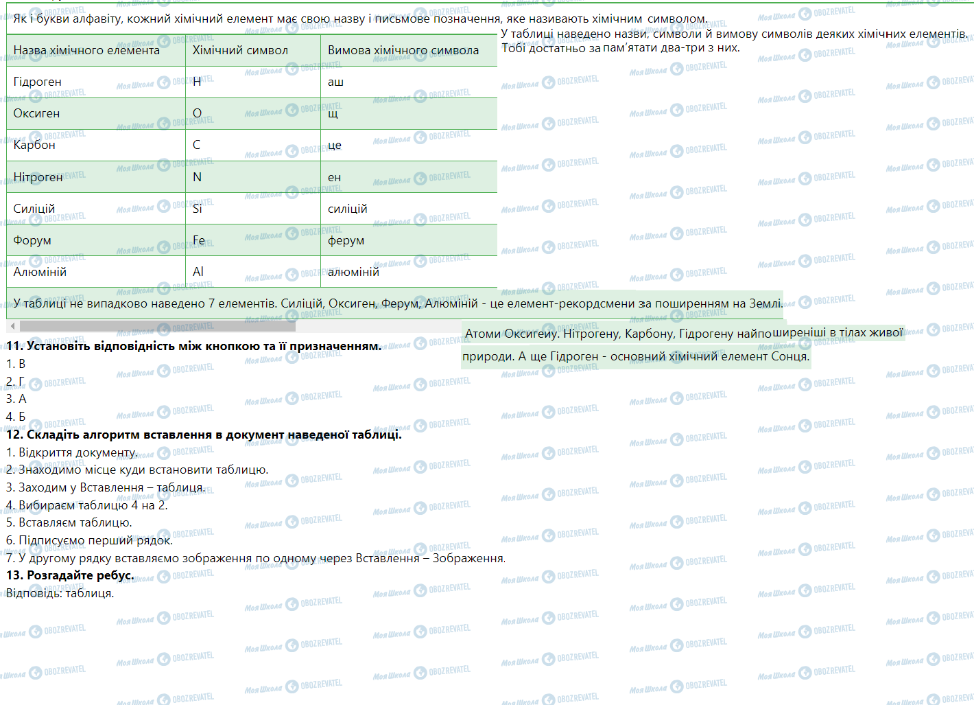Click step '5. Вставляєм таблицю.'
This screenshot has width=974, height=705.
click(x=69, y=522)
